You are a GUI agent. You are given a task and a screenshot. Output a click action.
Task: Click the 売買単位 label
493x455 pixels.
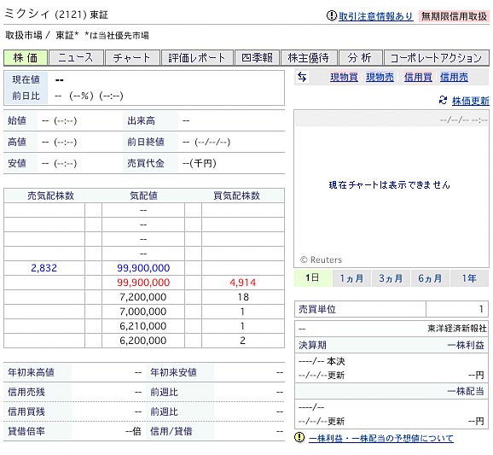tap(317, 309)
